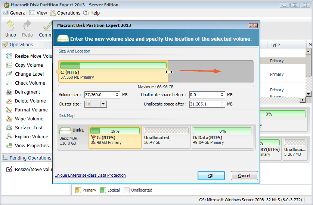Image resolution: width=313 pixels, height=205 pixels.
Task: Select C: (NTFS) partition in Disk Map
Action: coord(115,137)
